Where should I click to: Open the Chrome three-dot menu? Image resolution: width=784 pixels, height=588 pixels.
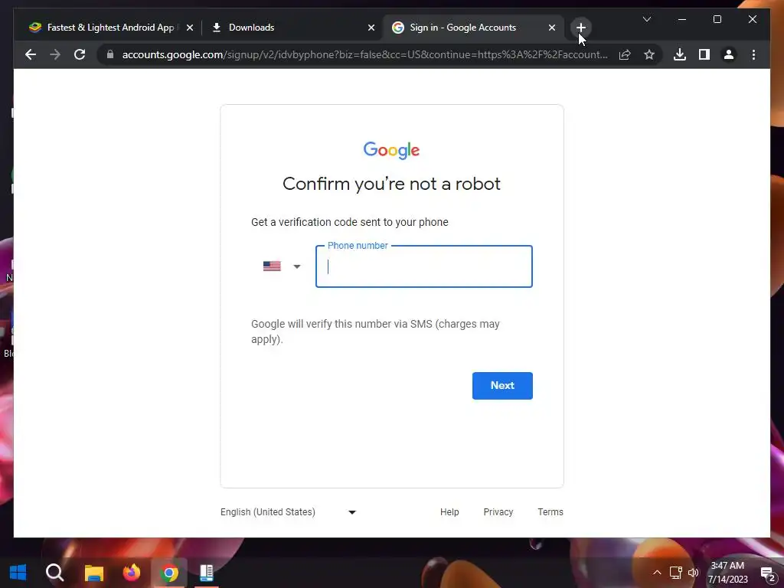753,54
